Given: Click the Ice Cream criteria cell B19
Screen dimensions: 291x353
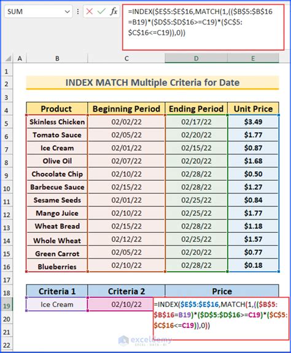Looking at the screenshot, I should (57, 305).
